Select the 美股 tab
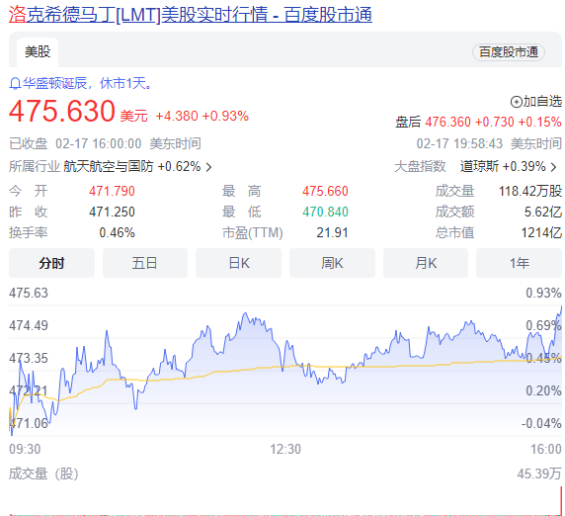Viewport: 565px width, 516px height. point(38,52)
